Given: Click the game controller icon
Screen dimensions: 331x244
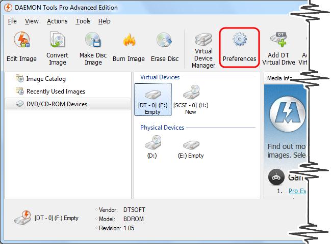Looking at the screenshot, I should (276, 177).
